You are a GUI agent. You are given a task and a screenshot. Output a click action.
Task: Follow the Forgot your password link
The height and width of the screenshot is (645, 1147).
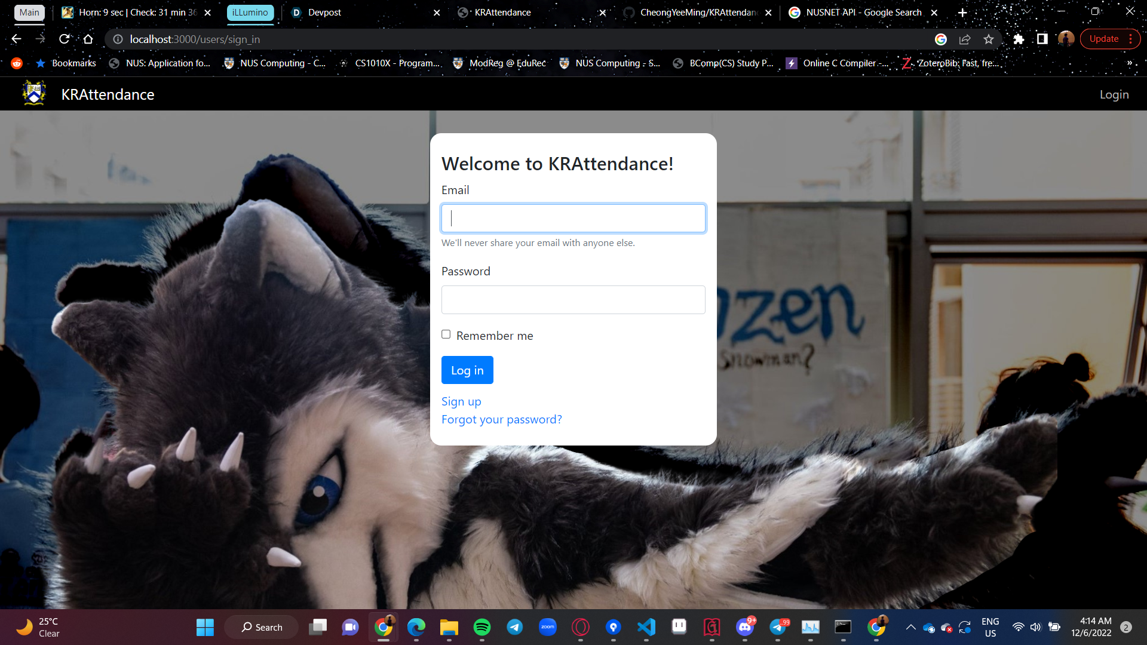(x=501, y=419)
